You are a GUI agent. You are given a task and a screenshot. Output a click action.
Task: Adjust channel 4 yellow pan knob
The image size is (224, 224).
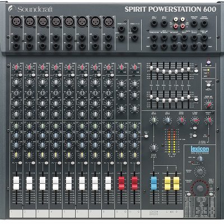(55, 155)
